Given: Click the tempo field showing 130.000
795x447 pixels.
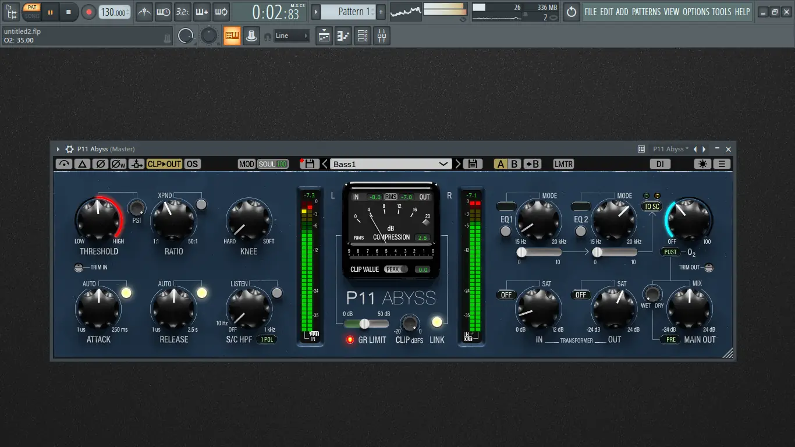Looking at the screenshot, I should point(115,12).
